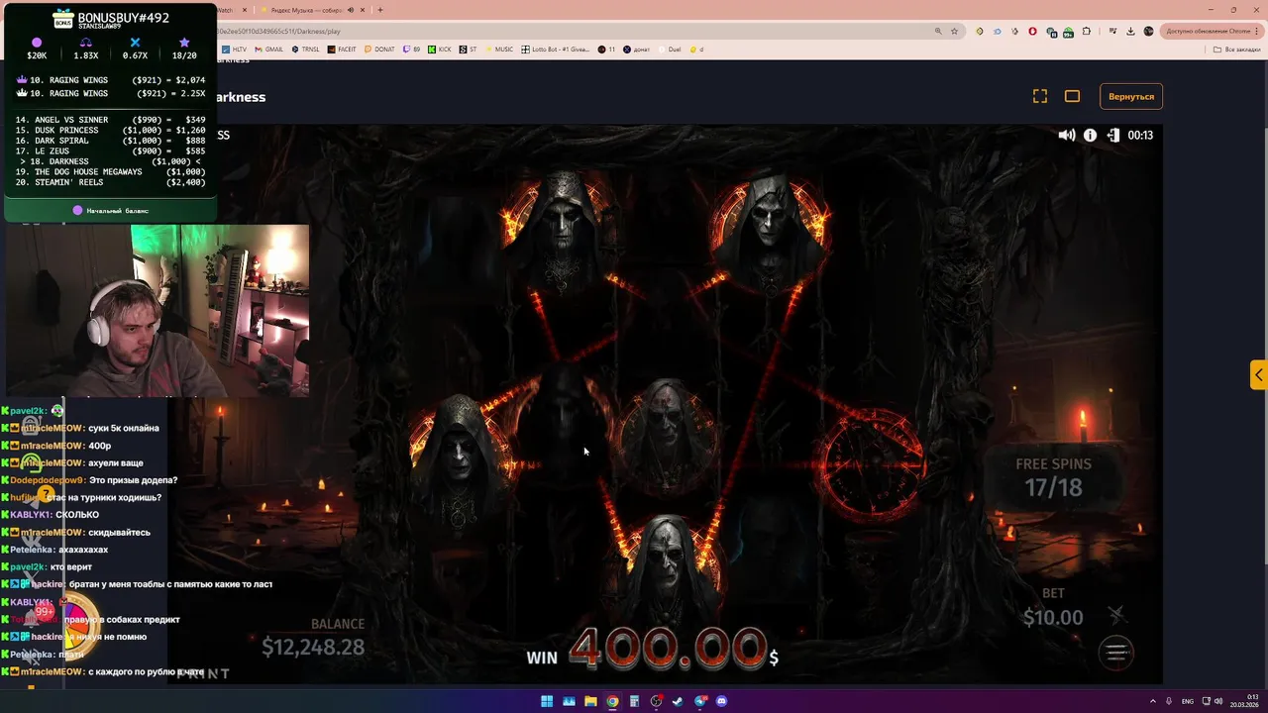This screenshot has height=713, width=1268.
Task: Click the FREE SPINS 17/18 counter
Action: coord(1053,476)
